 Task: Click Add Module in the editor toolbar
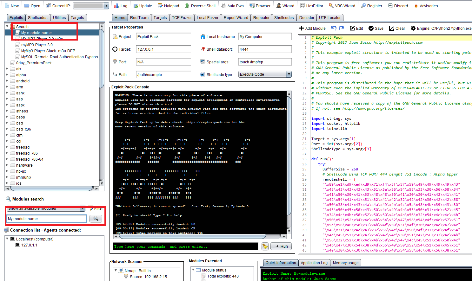click(312, 28)
